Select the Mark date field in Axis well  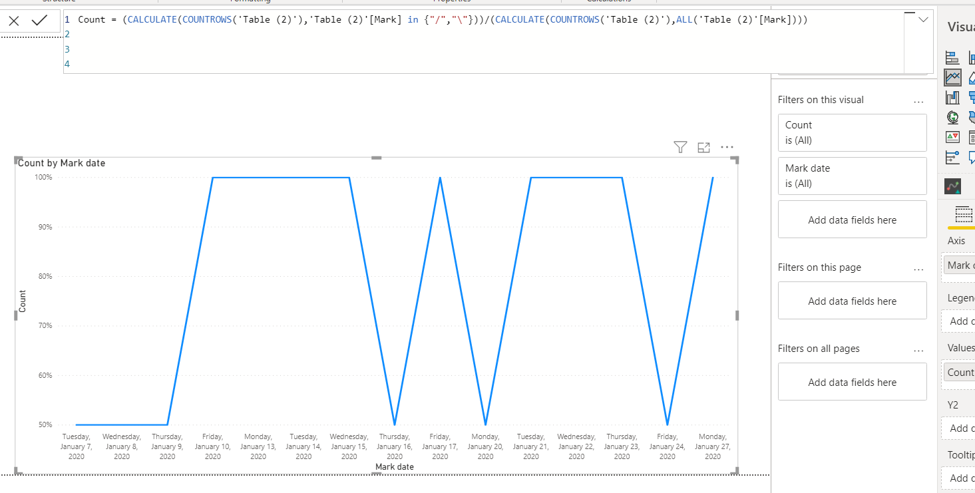[x=960, y=265]
